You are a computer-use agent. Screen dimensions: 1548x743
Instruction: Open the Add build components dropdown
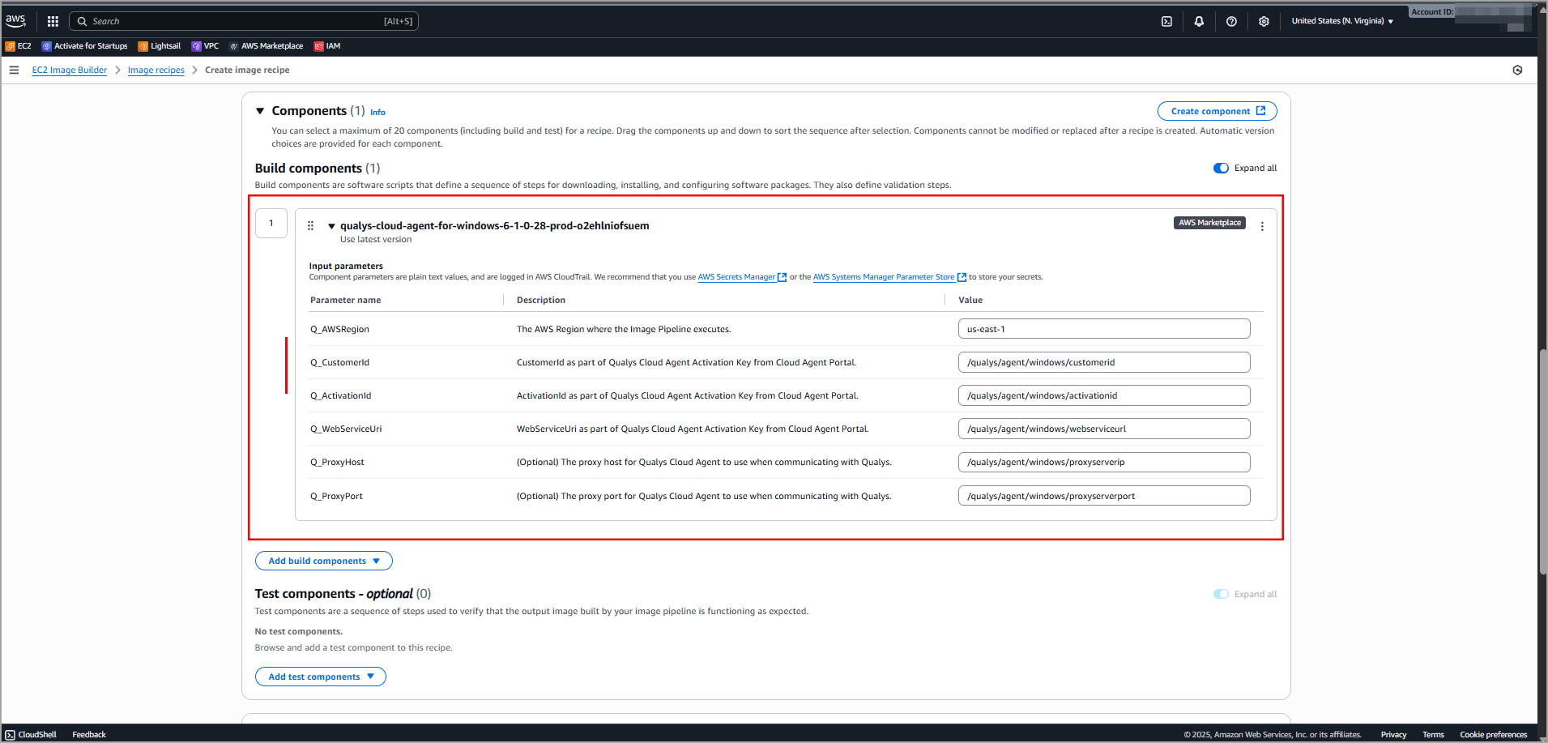[x=323, y=561]
